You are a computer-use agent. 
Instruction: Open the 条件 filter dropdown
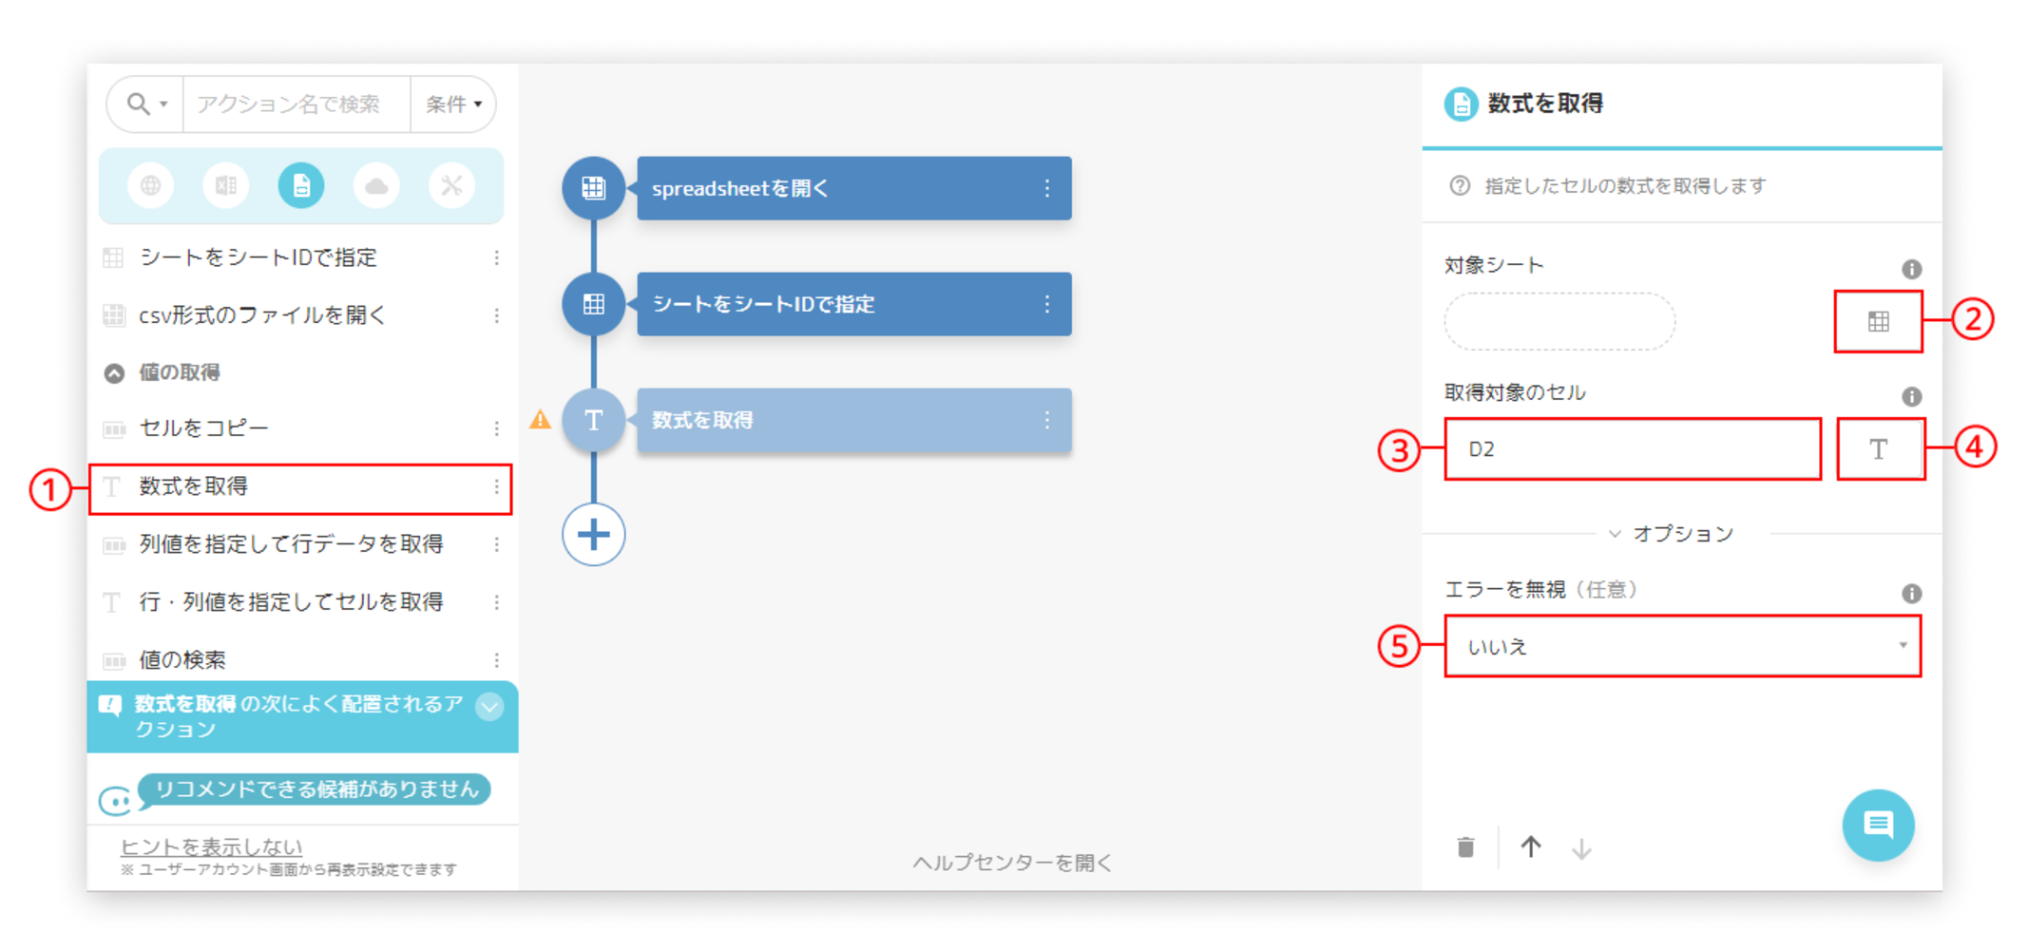click(x=453, y=104)
